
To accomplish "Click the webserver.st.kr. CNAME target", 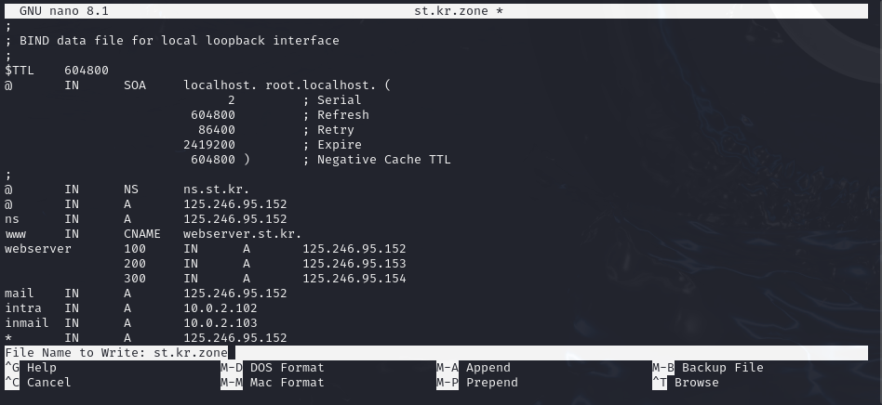I will pos(243,234).
